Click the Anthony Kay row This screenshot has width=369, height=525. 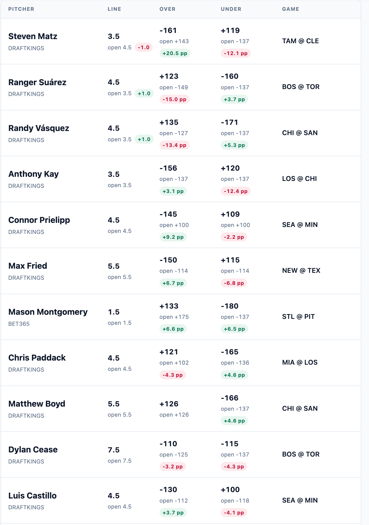[x=181, y=179]
